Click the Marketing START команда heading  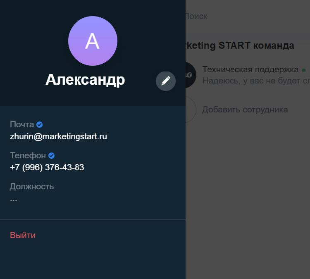(x=240, y=45)
